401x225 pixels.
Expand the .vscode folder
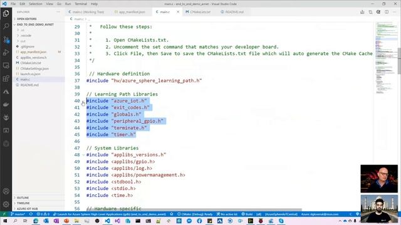pyautogui.click(x=26, y=36)
